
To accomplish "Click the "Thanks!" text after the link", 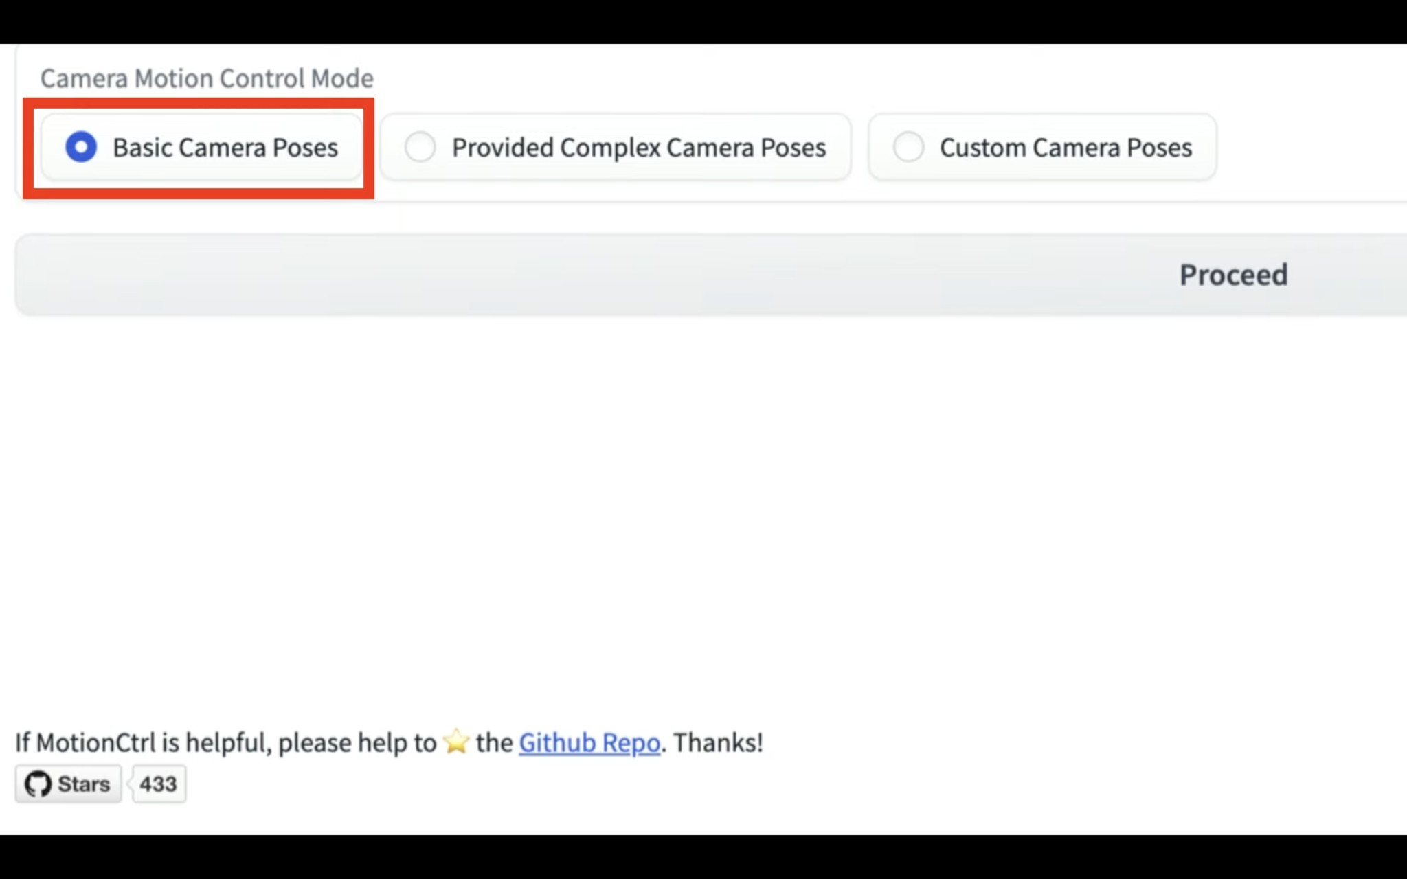I will 718,743.
